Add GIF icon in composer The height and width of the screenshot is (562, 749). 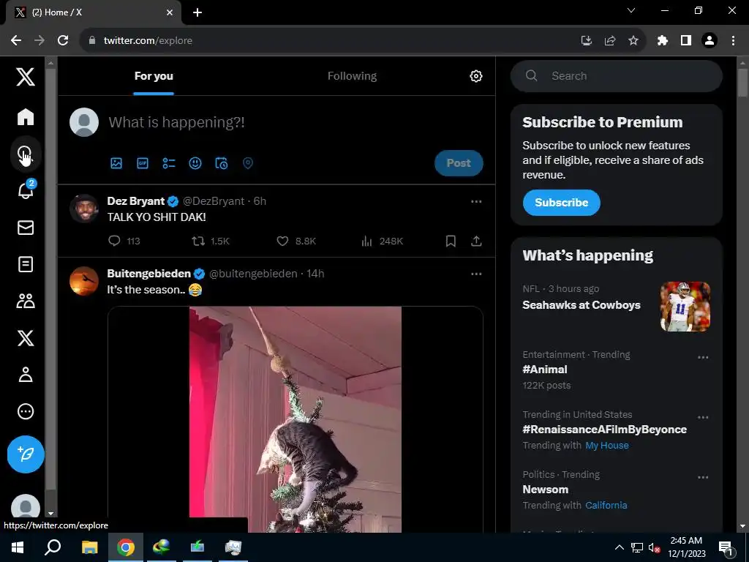click(143, 163)
